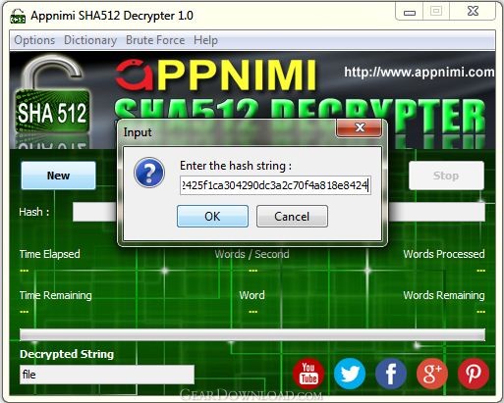
Task: Click the Time Elapsed label
Action: (x=50, y=254)
